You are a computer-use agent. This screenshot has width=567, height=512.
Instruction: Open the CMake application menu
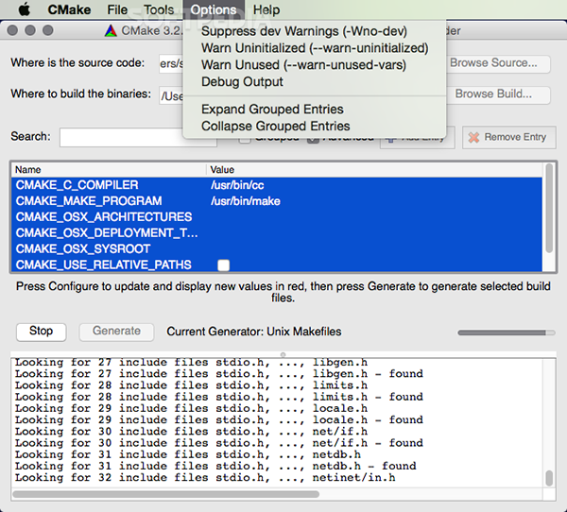click(69, 9)
